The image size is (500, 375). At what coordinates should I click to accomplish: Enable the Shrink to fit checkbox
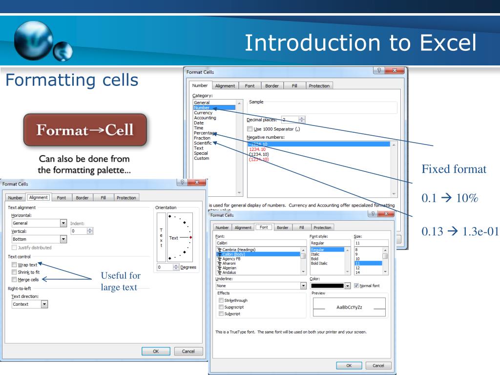point(14,272)
